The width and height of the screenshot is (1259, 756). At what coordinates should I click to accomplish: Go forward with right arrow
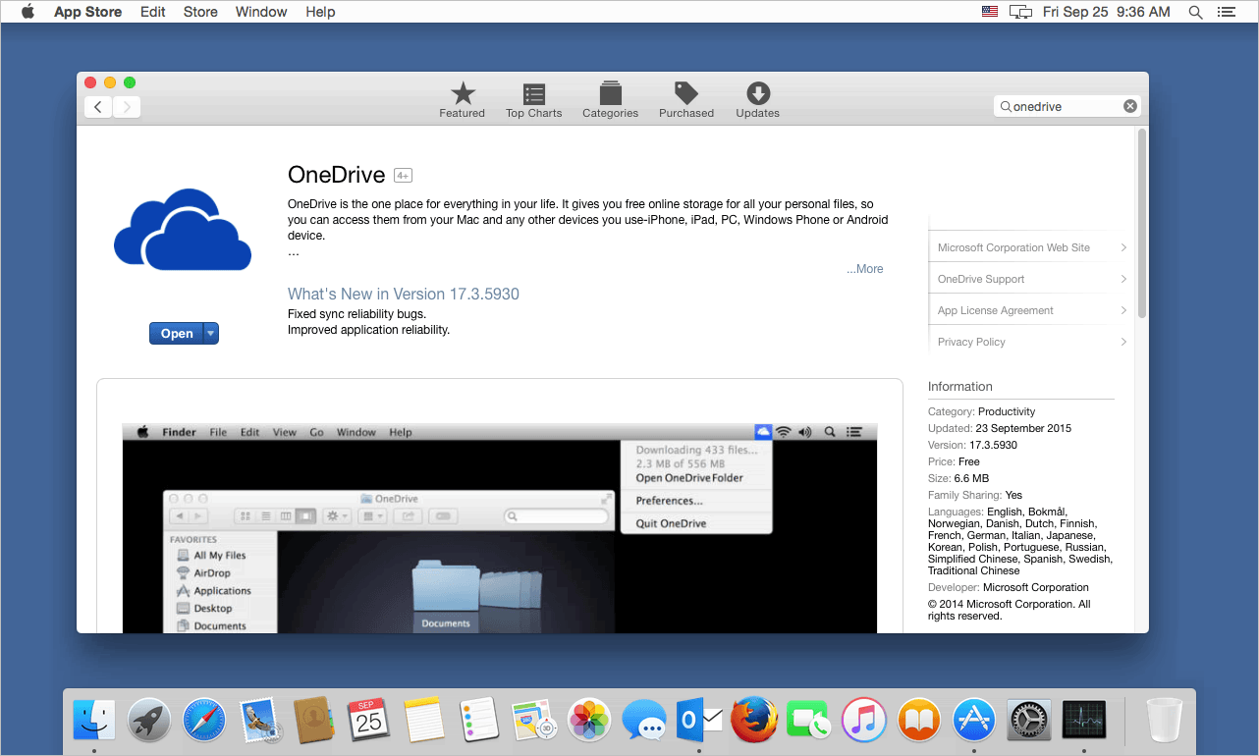tap(127, 107)
